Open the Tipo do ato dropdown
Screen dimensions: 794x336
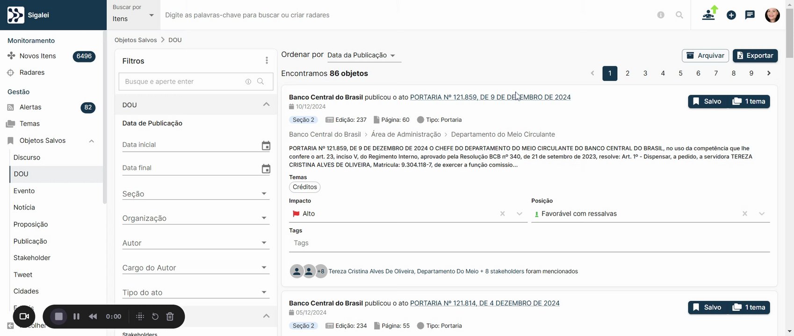pos(196,293)
